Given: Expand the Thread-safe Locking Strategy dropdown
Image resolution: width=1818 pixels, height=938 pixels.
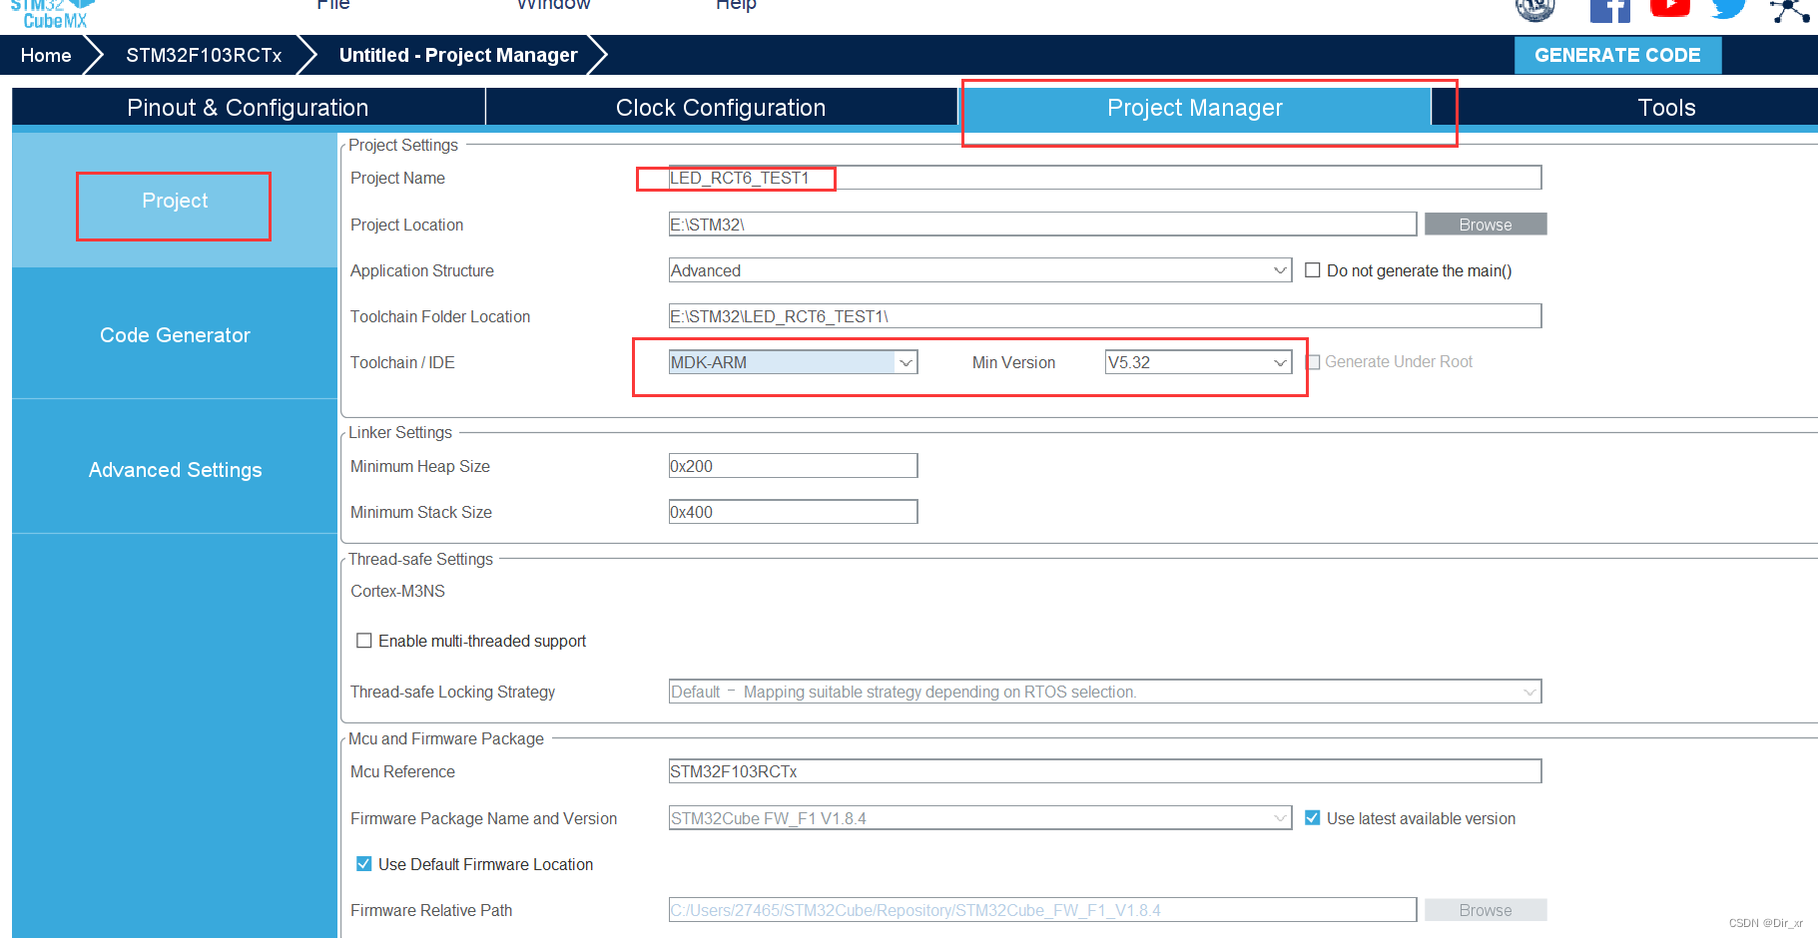Looking at the screenshot, I should coord(1105,692).
